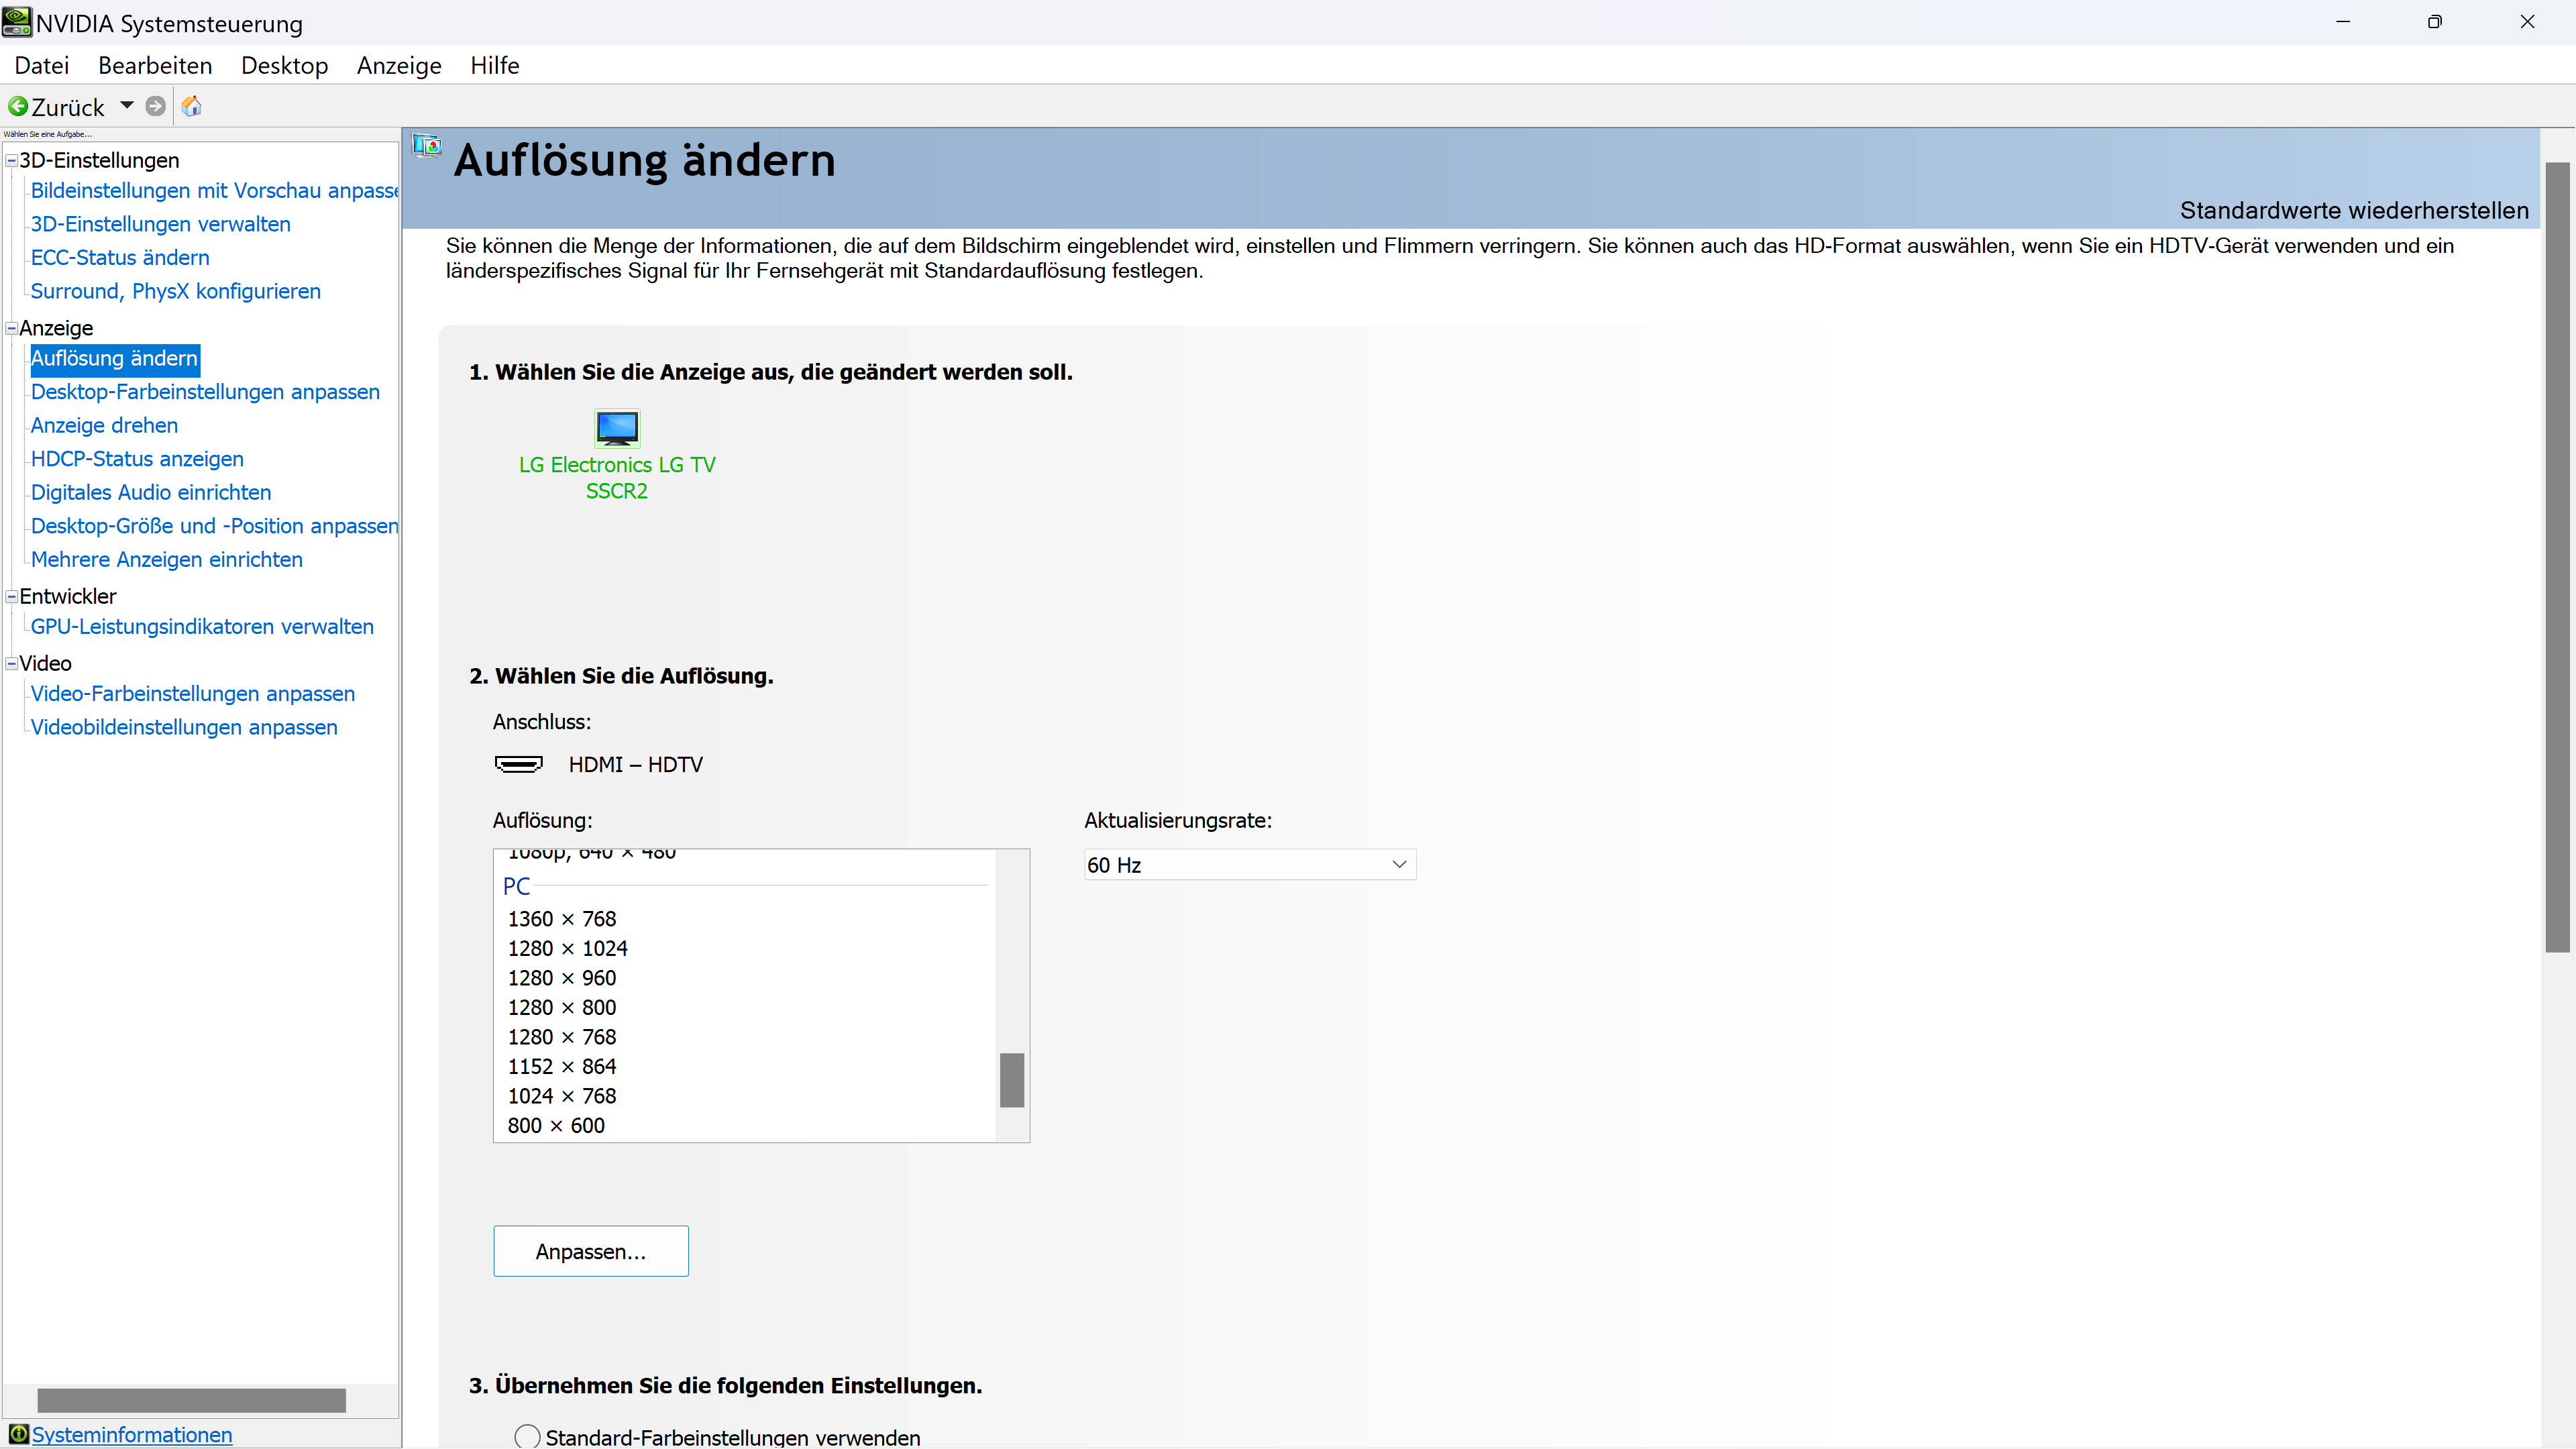
Task: Click the NVIDIA logo in title bar
Action: (x=17, y=22)
